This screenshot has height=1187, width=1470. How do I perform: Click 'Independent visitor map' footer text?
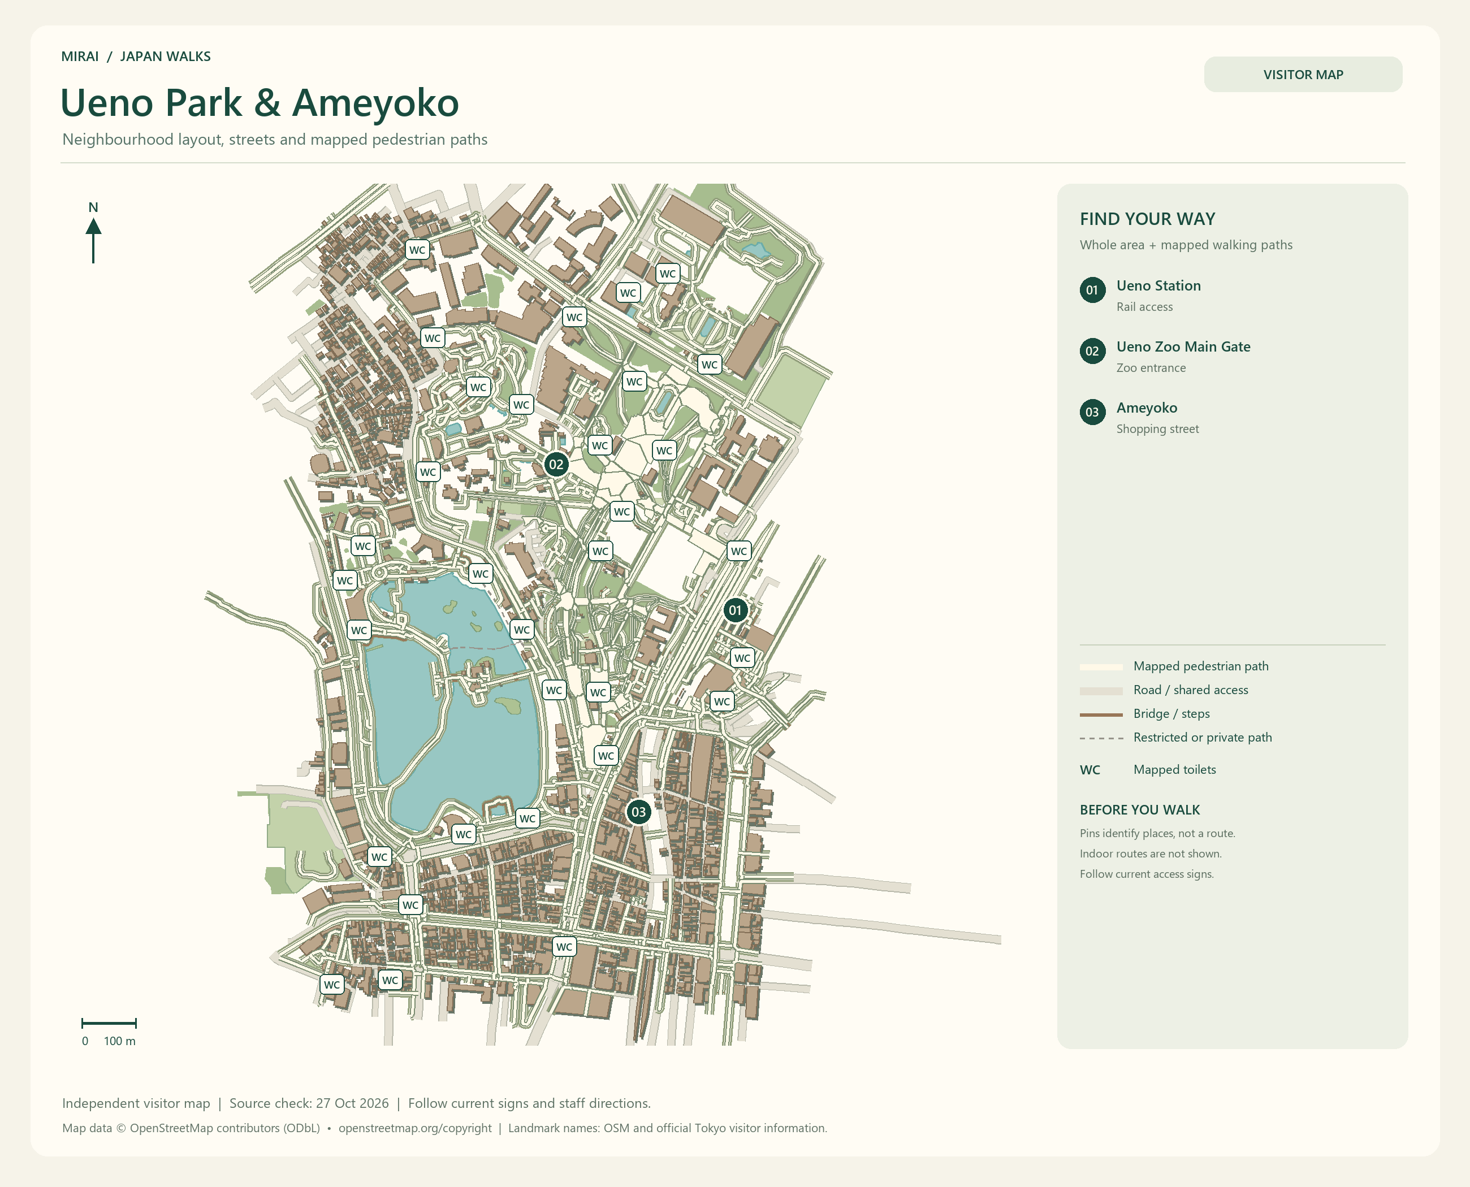(136, 1103)
